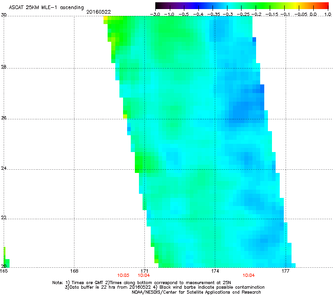
Task: Click the latitude label '28'
Action: tap(4, 67)
